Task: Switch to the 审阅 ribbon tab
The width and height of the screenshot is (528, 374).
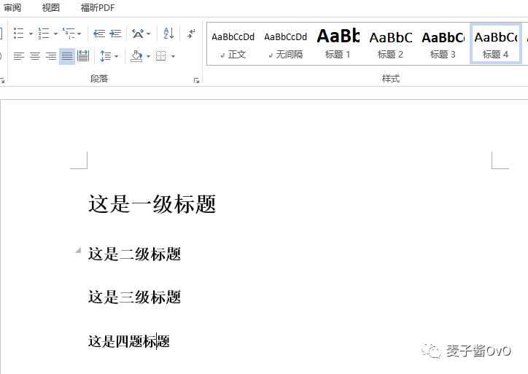Action: click(12, 7)
